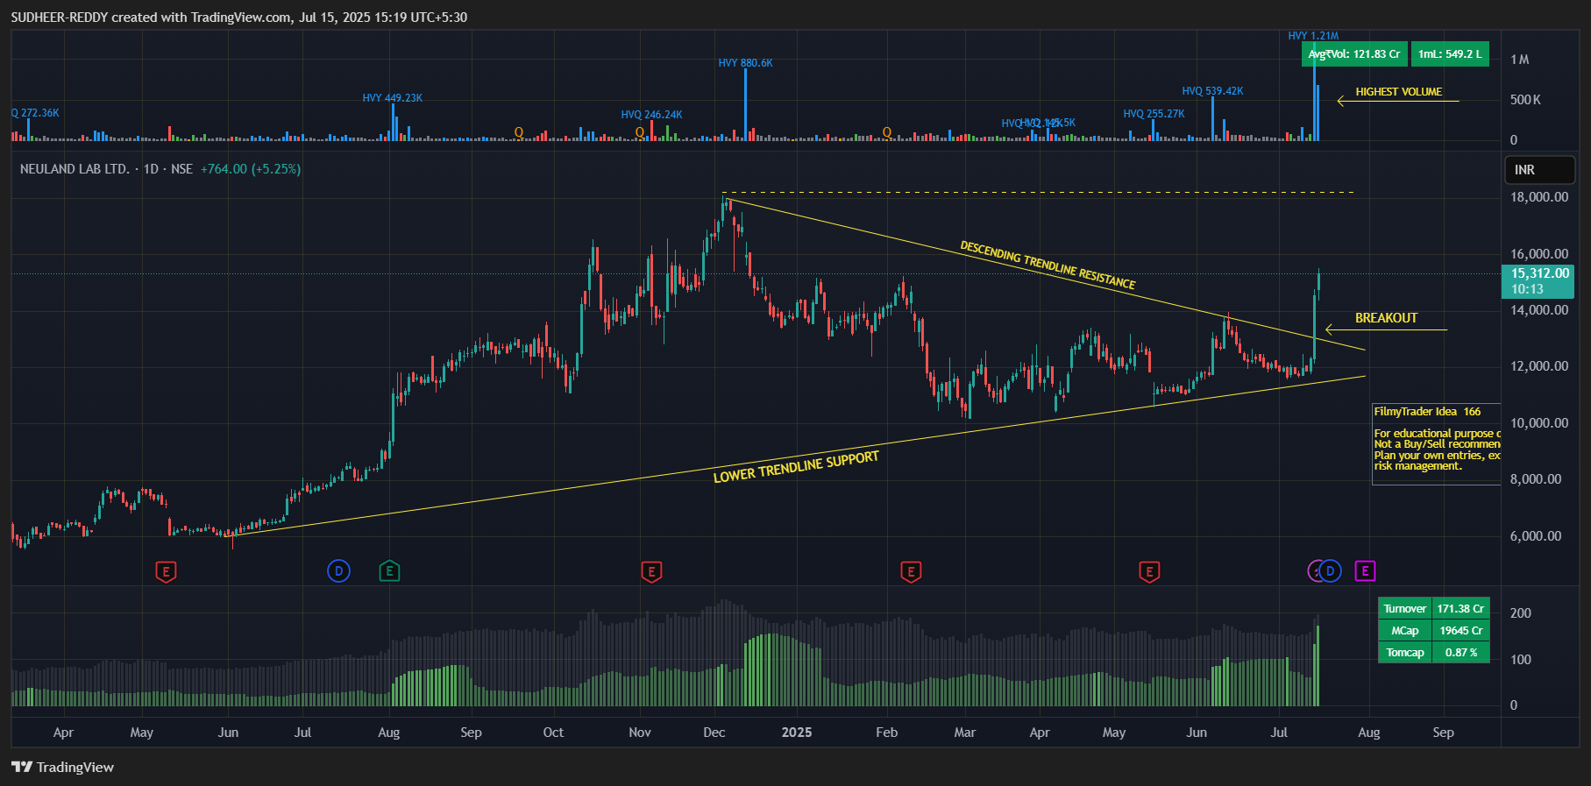Open the magenta upcoming earnings E marker
1591x786 pixels.
point(1365,571)
